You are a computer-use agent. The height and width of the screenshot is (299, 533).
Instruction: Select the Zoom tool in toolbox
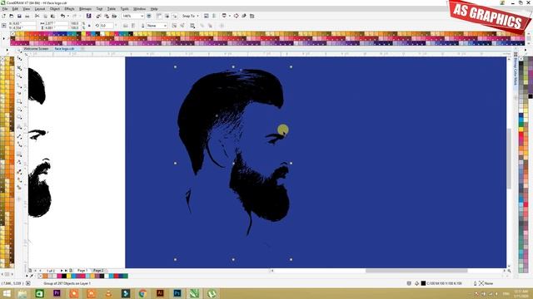(19, 76)
